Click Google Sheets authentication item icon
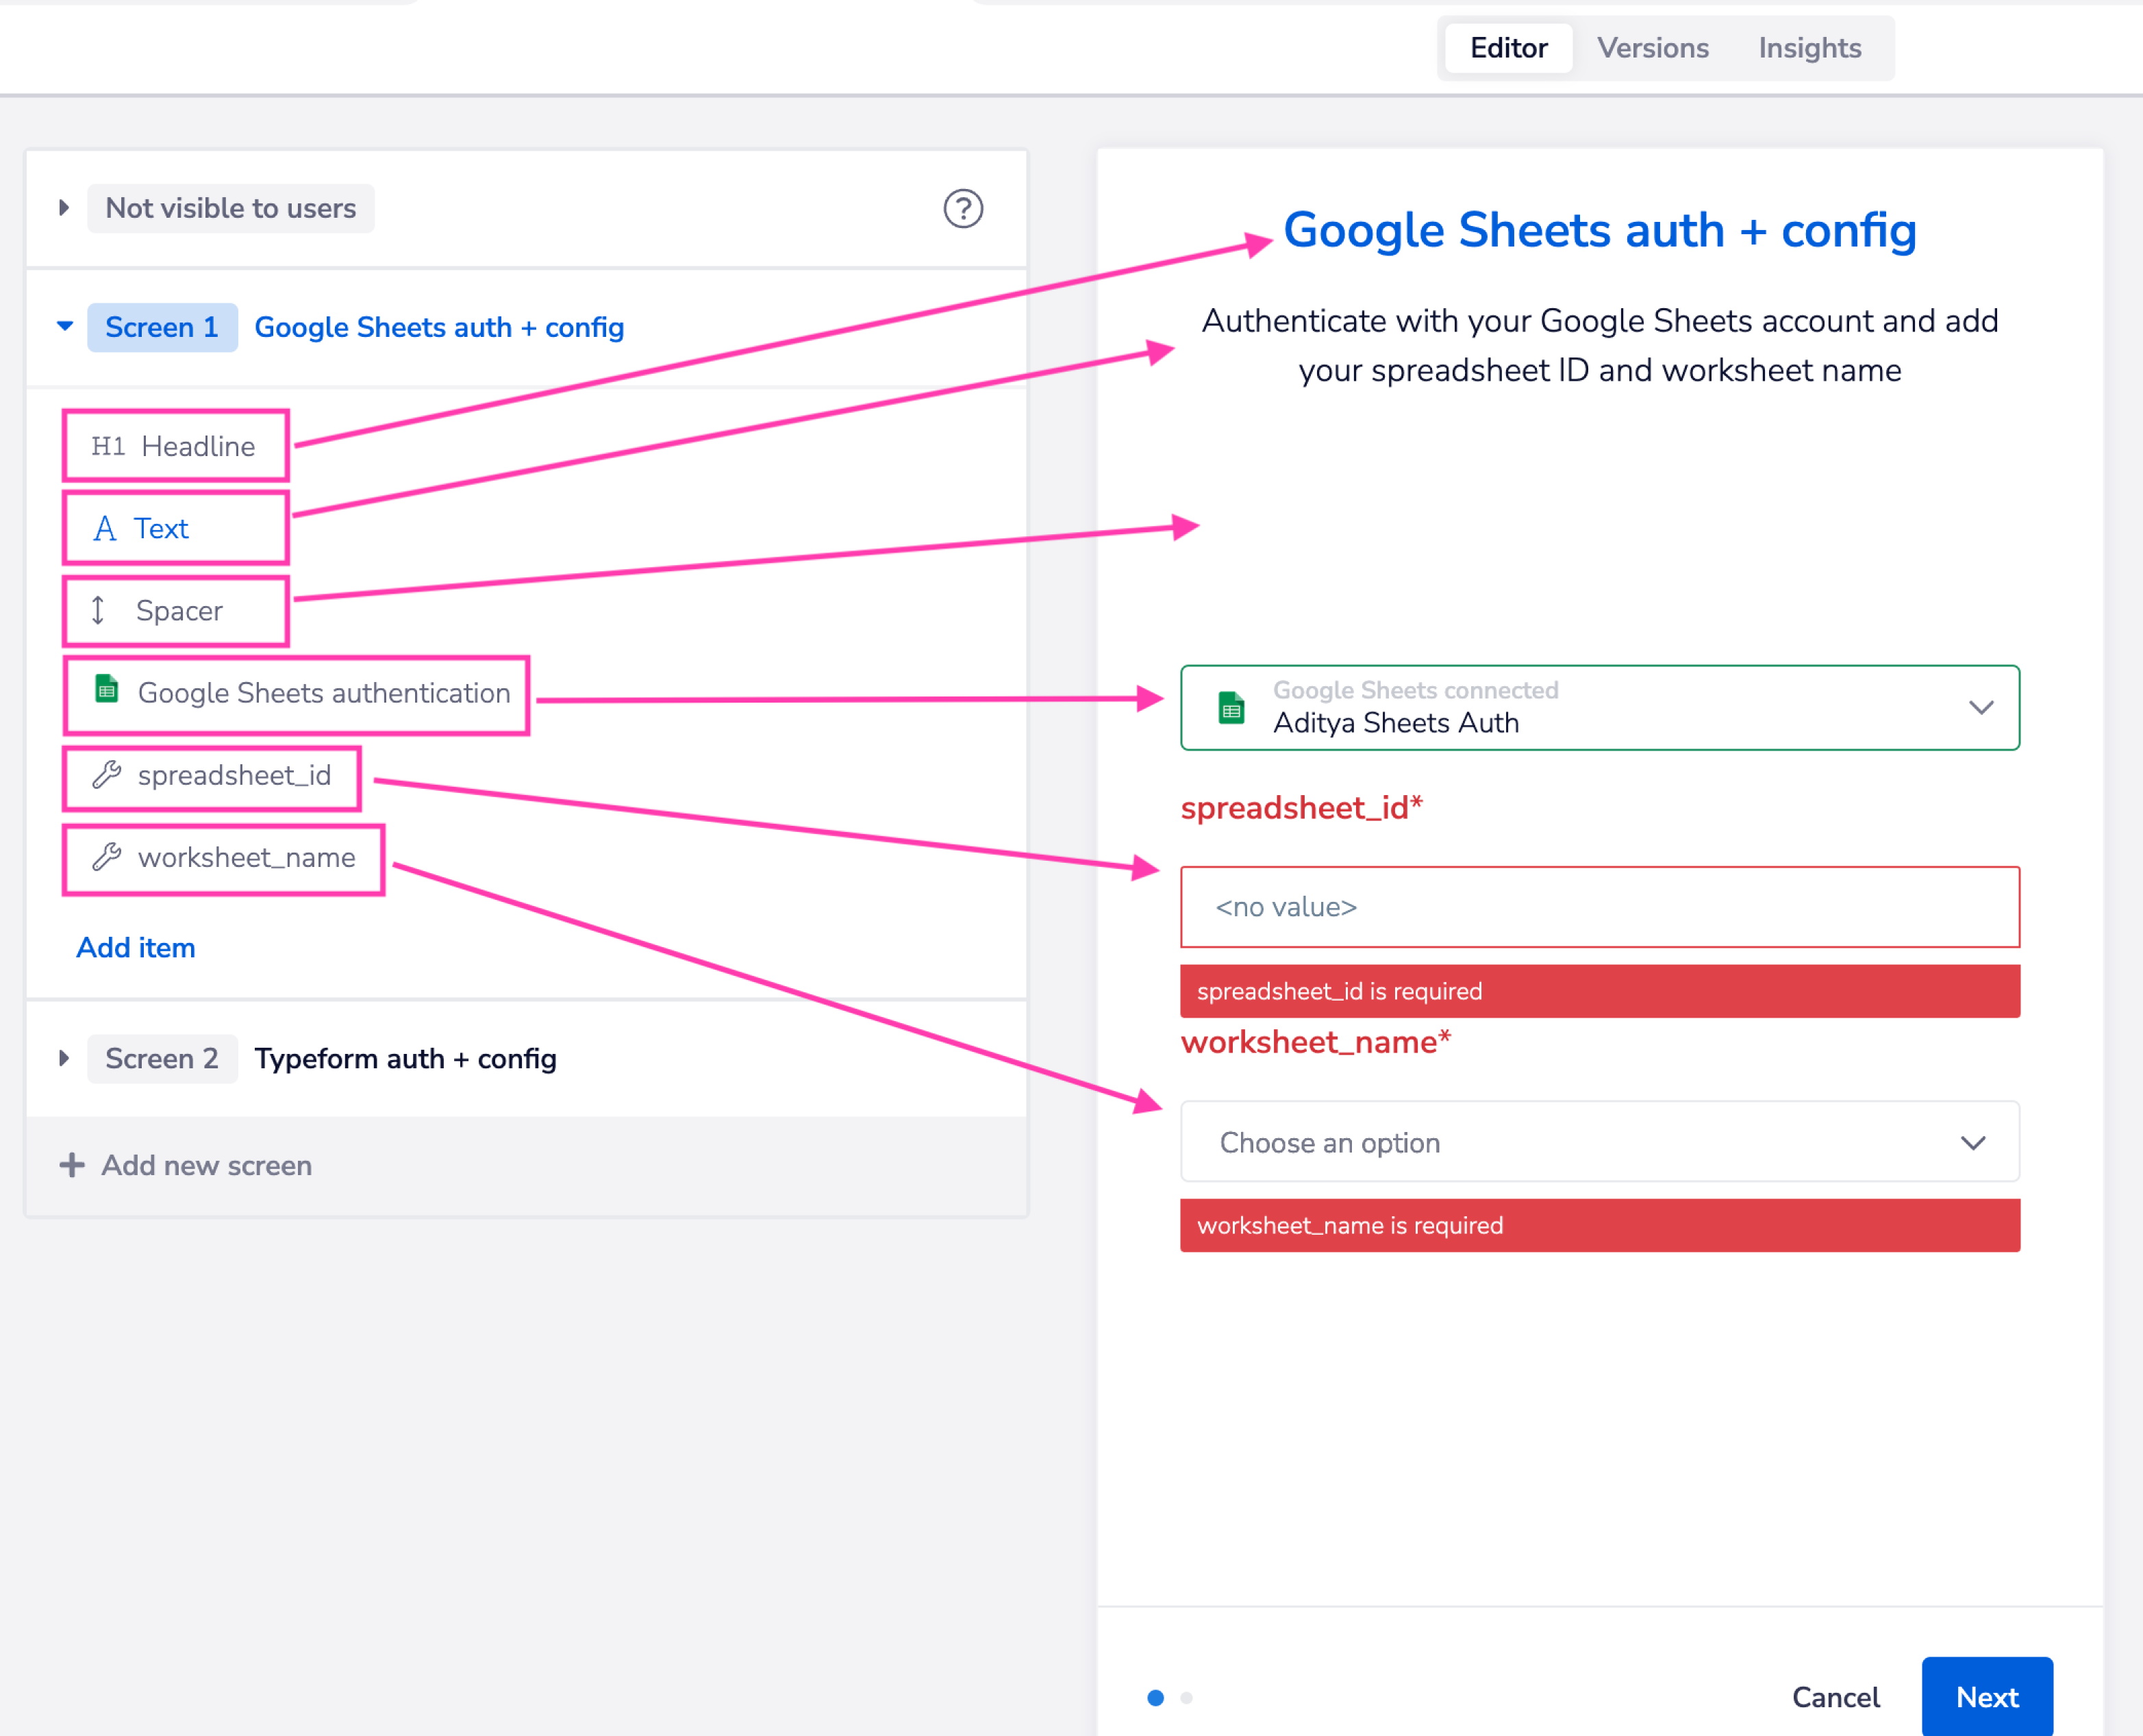2143x1736 pixels. (x=107, y=690)
